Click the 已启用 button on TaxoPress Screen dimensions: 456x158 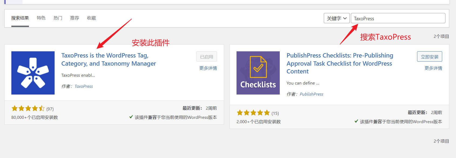(x=207, y=57)
